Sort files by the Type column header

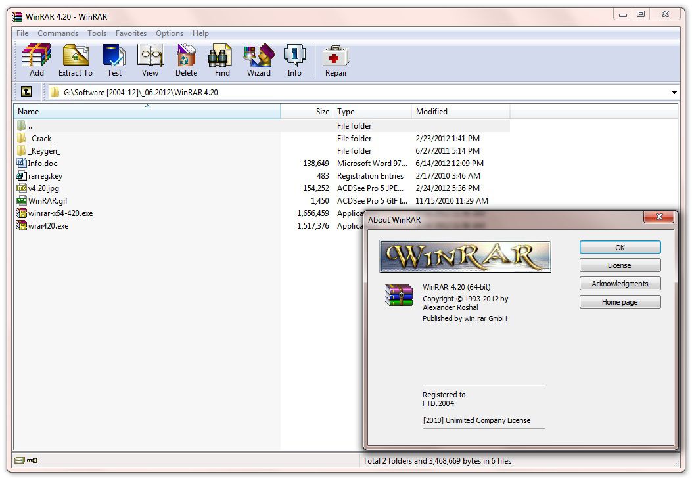(x=372, y=112)
